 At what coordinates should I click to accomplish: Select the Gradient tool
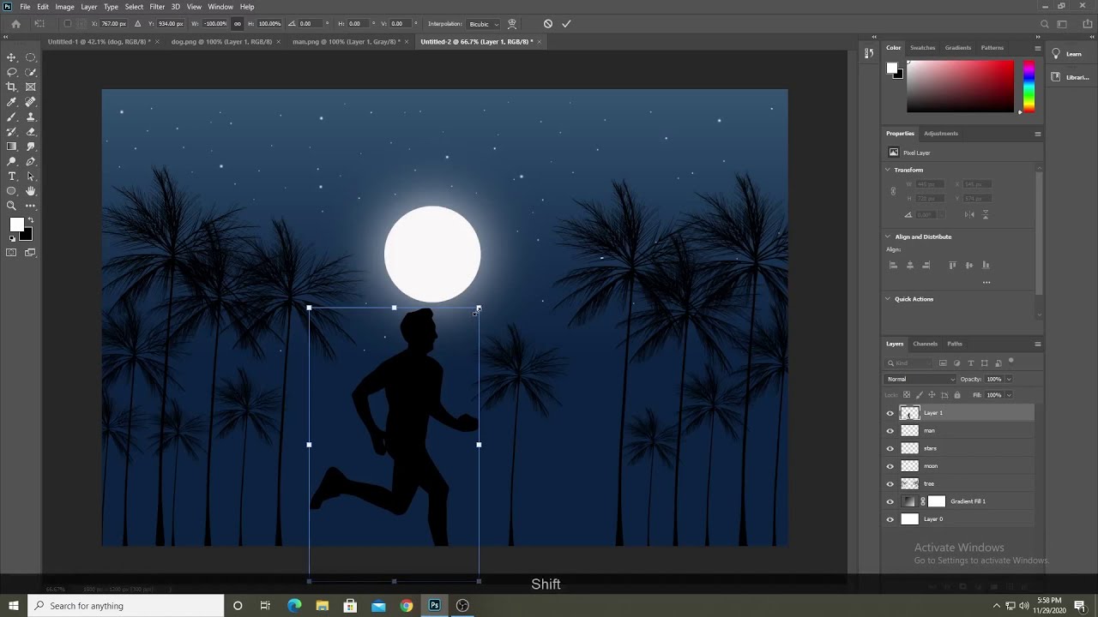(x=12, y=147)
